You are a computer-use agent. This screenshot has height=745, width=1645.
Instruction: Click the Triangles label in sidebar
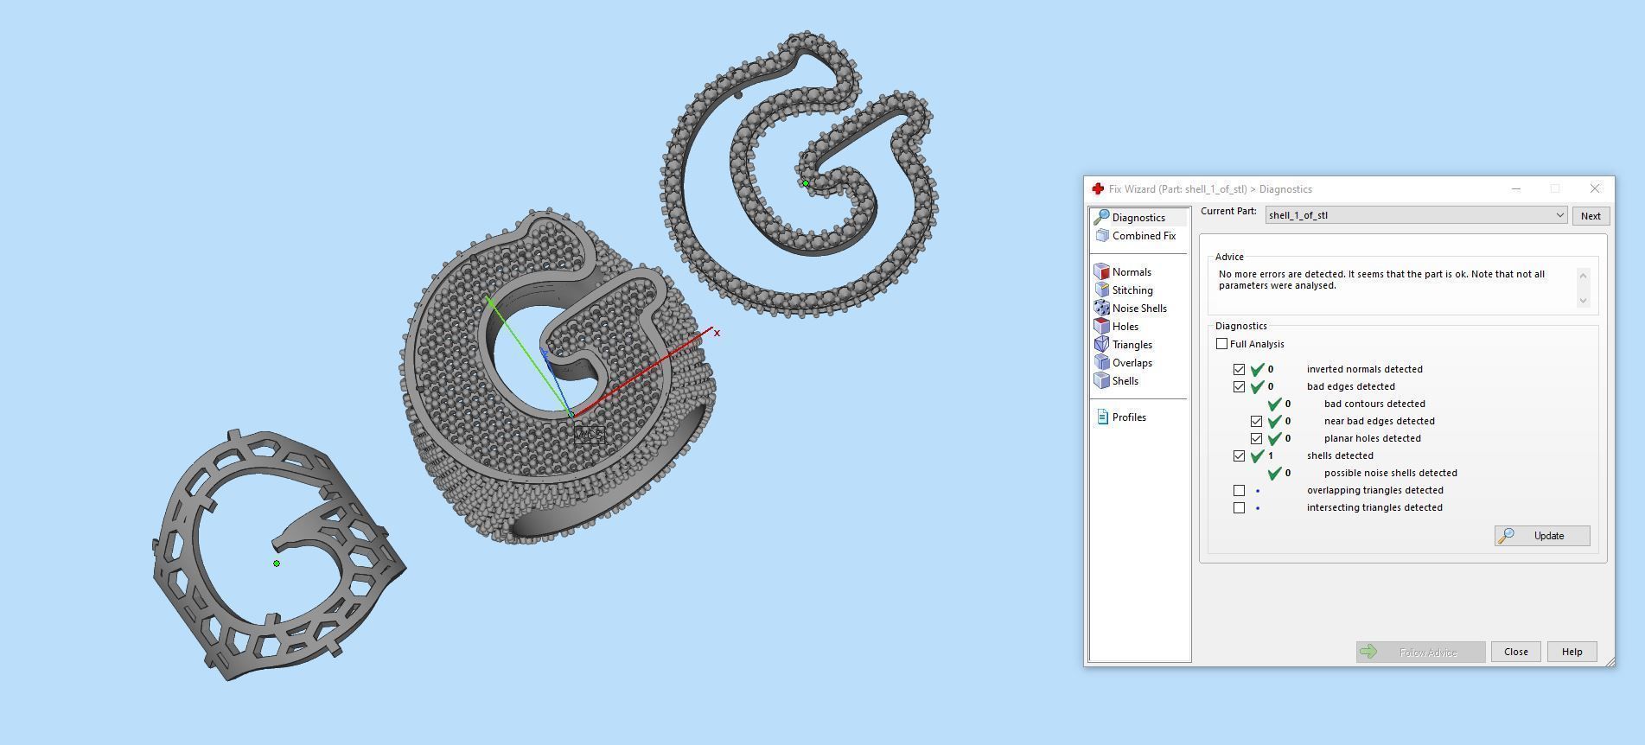coord(1132,345)
